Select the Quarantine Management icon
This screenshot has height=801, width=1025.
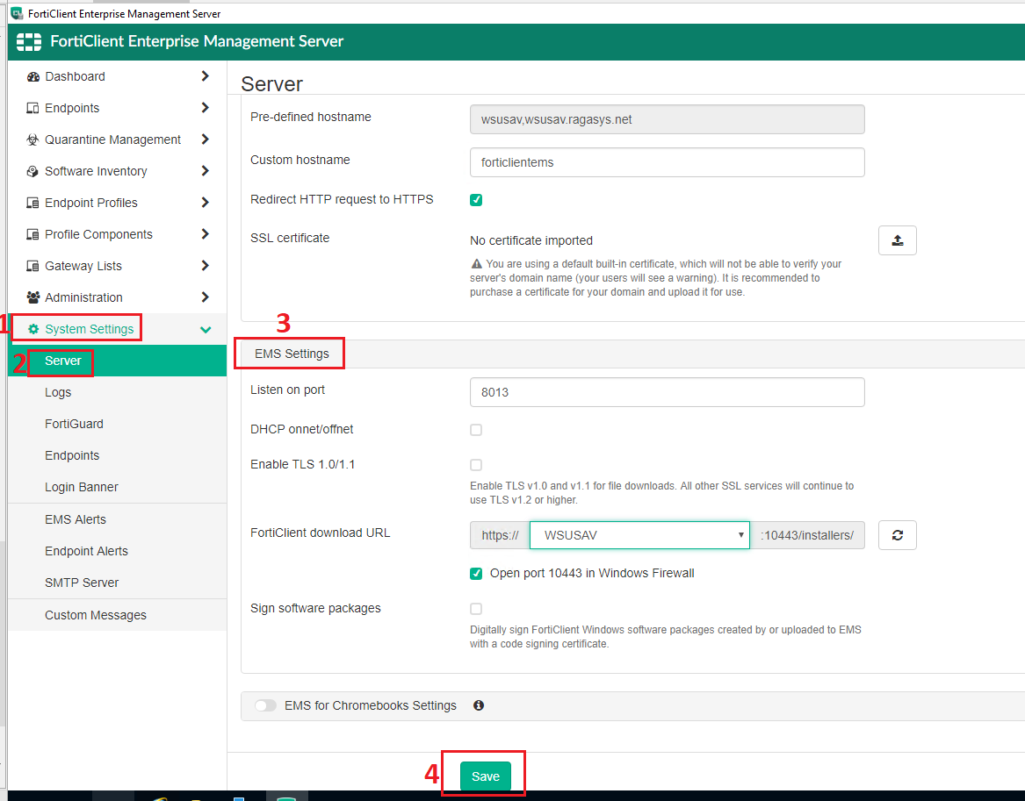pos(32,139)
